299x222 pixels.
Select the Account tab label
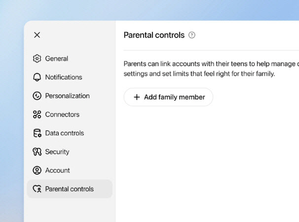[57, 171]
